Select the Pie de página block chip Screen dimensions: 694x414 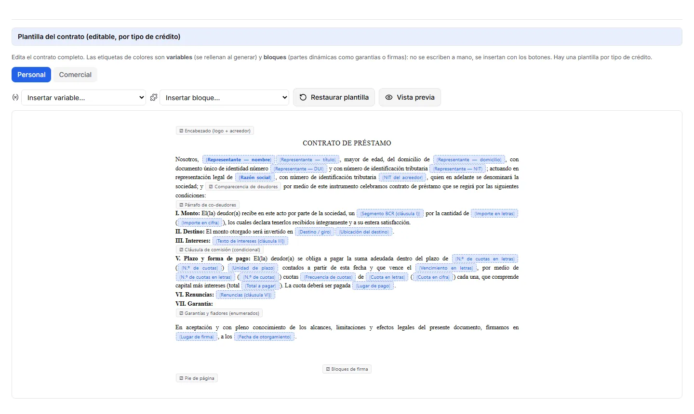(197, 378)
